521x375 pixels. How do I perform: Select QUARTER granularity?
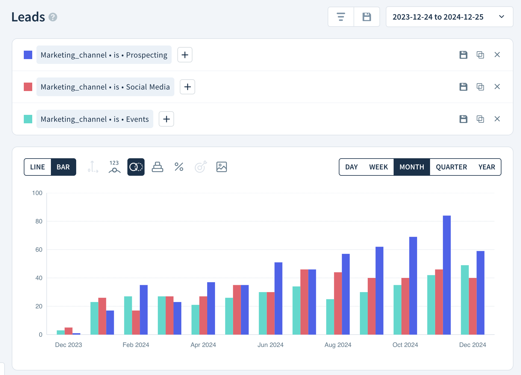451,167
